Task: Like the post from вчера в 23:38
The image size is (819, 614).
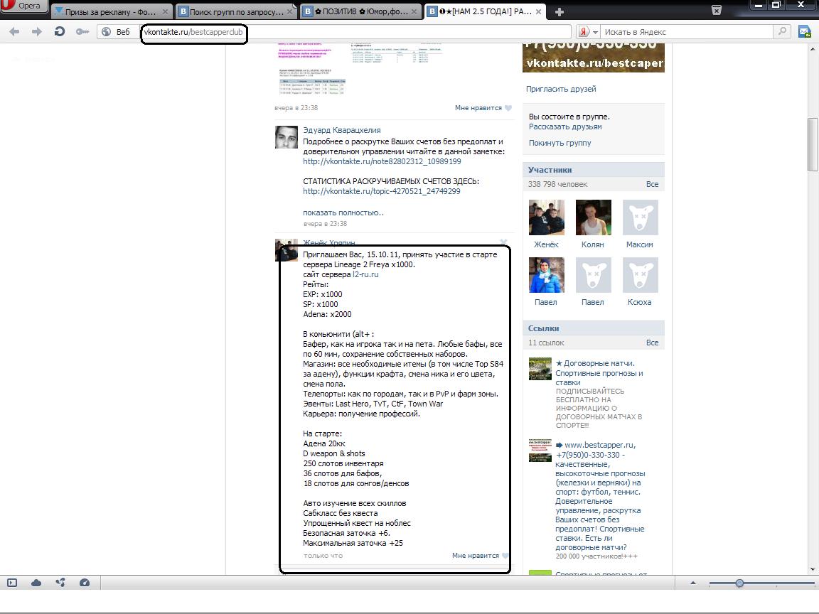Action: click(483, 107)
